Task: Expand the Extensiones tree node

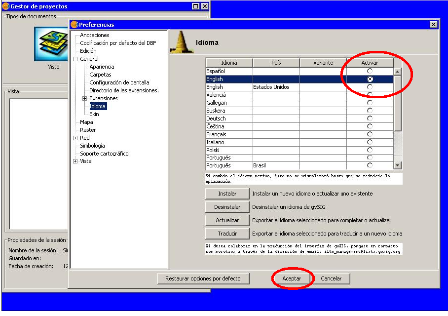Action: pyautogui.click(x=85, y=98)
